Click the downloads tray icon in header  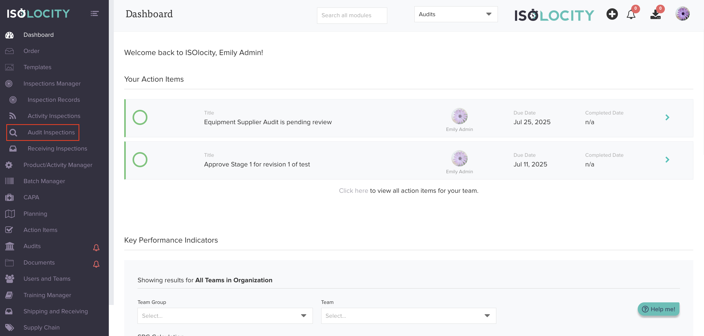(x=655, y=15)
